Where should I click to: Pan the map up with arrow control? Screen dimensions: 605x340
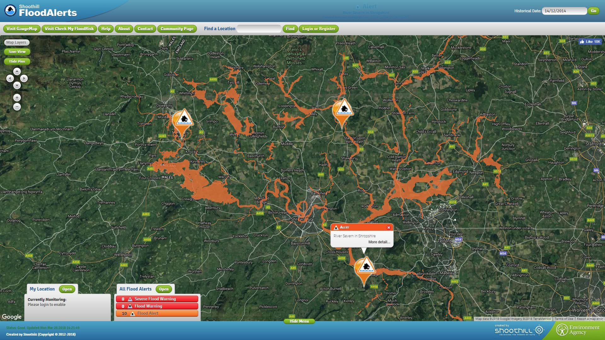click(17, 71)
